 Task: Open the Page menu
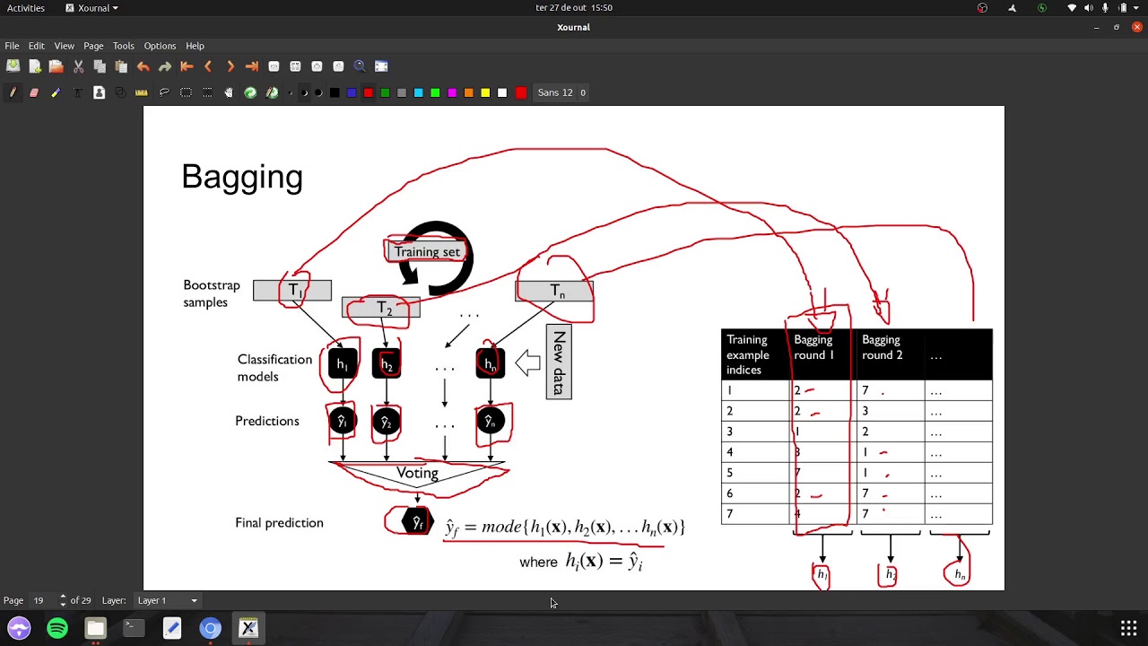click(x=93, y=46)
